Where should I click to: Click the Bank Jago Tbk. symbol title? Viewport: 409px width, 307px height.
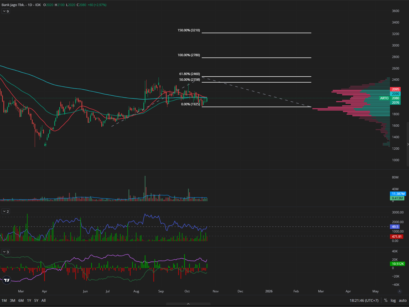[13, 5]
